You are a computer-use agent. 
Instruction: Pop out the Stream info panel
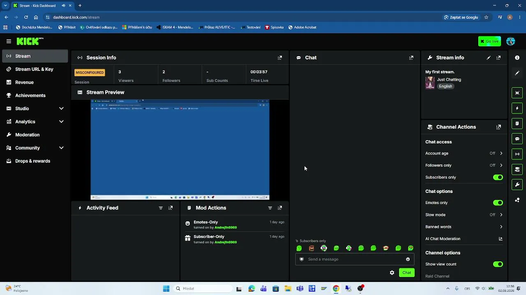pos(498,58)
